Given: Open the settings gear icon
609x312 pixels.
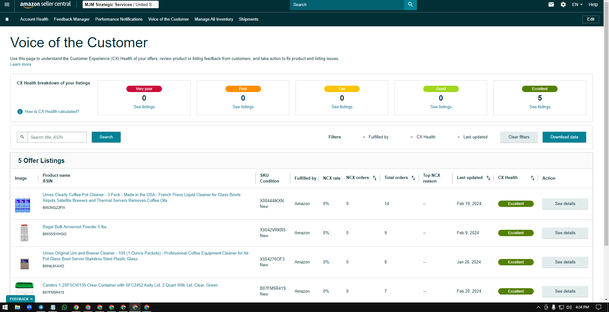Looking at the screenshot, I should tap(563, 4).
